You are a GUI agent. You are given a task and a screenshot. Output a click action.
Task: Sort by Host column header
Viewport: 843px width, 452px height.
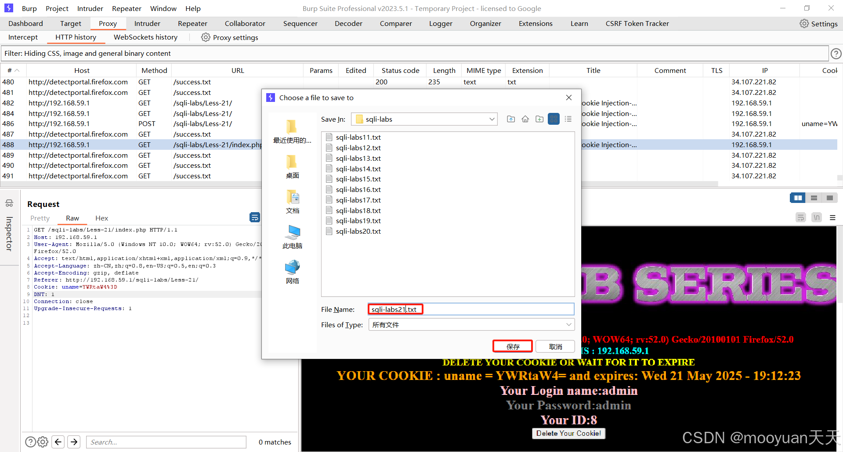tap(82, 70)
